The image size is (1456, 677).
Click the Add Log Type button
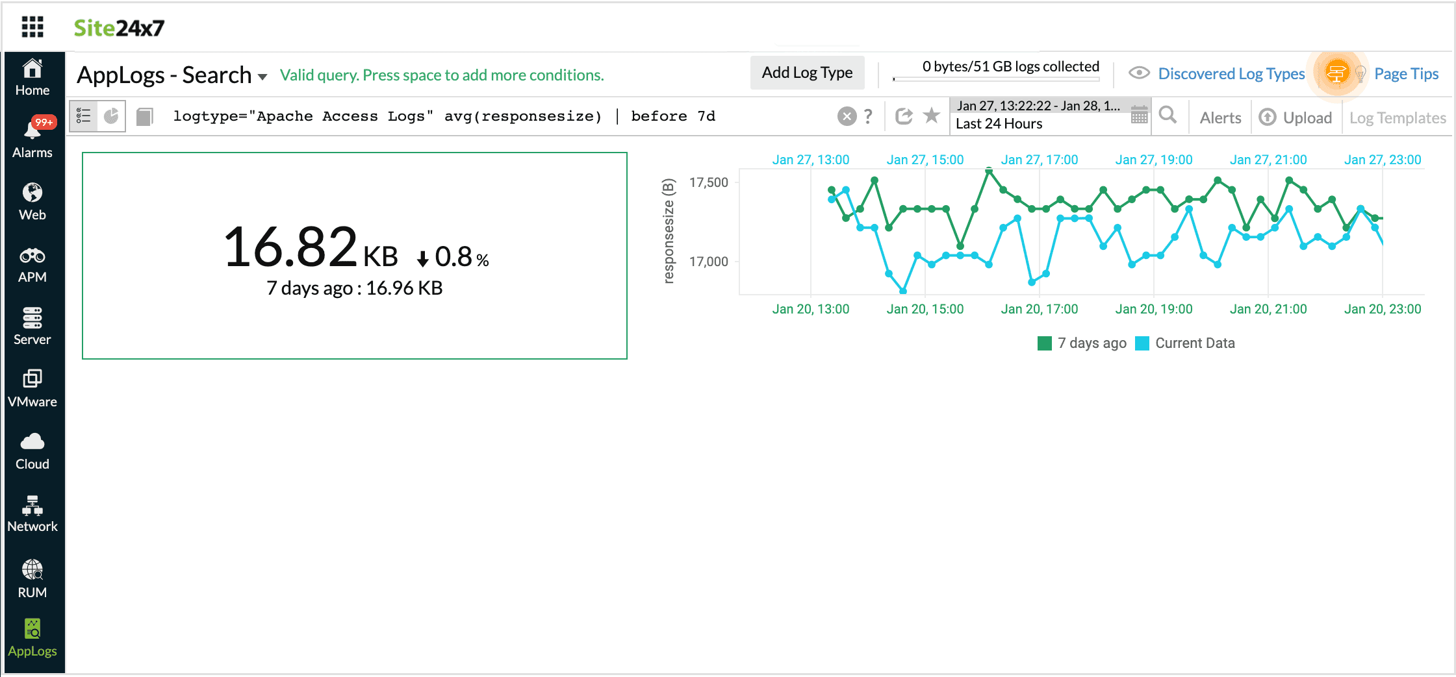[807, 73]
